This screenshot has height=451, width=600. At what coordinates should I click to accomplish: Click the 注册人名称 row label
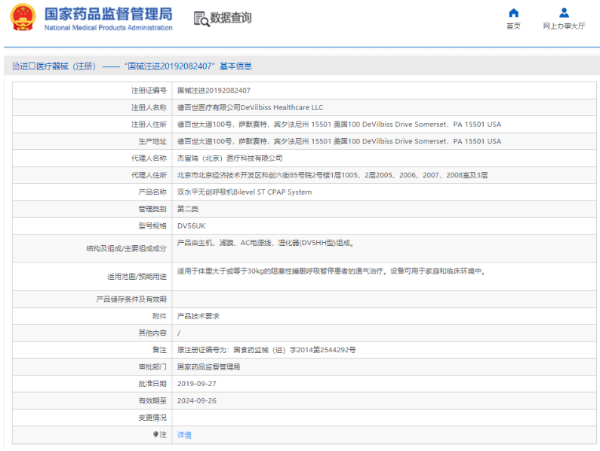[x=149, y=108]
